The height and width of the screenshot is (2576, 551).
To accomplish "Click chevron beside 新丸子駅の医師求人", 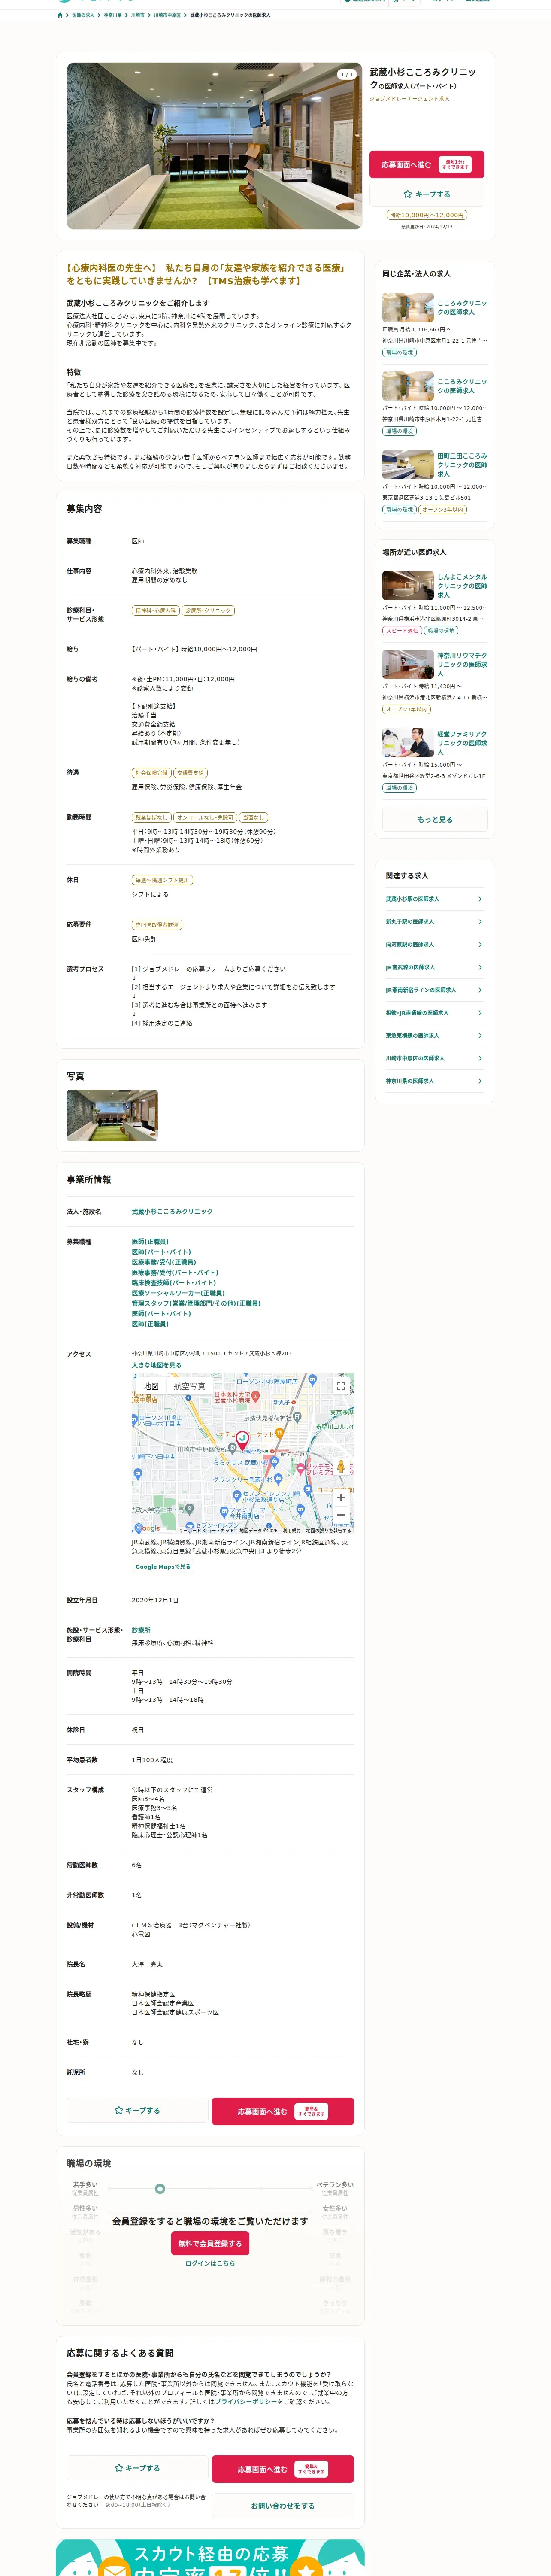I will point(480,922).
